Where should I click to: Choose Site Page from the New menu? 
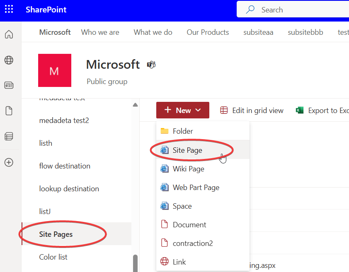click(x=203, y=150)
